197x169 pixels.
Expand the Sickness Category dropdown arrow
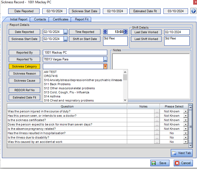pos(105,66)
